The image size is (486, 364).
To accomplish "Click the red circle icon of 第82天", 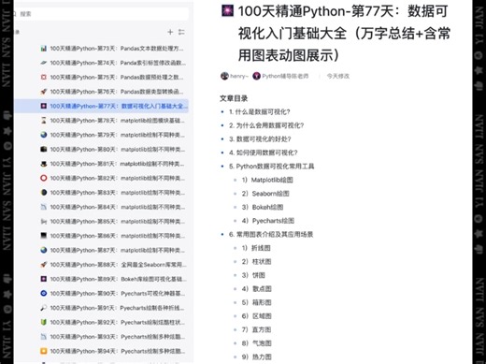I will point(44,178).
